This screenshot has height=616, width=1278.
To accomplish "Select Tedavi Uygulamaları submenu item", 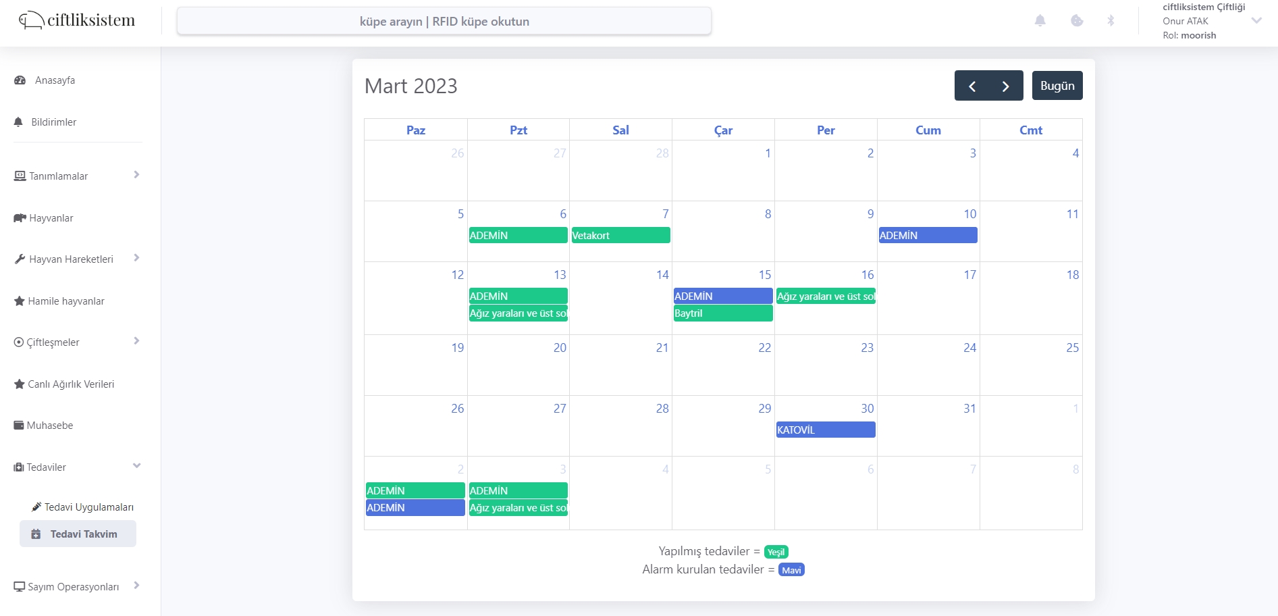I will [88, 507].
